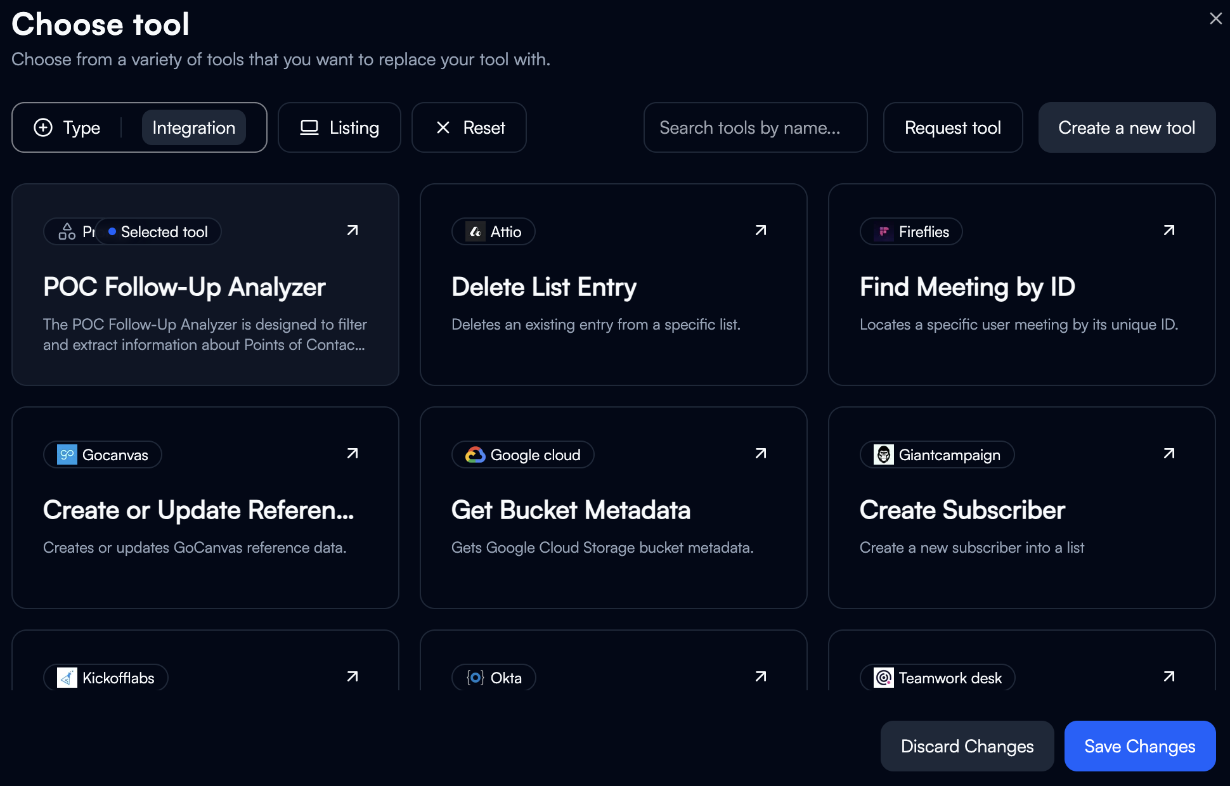1230x786 pixels.
Task: Focus the Search tools by name field
Action: coord(755,127)
